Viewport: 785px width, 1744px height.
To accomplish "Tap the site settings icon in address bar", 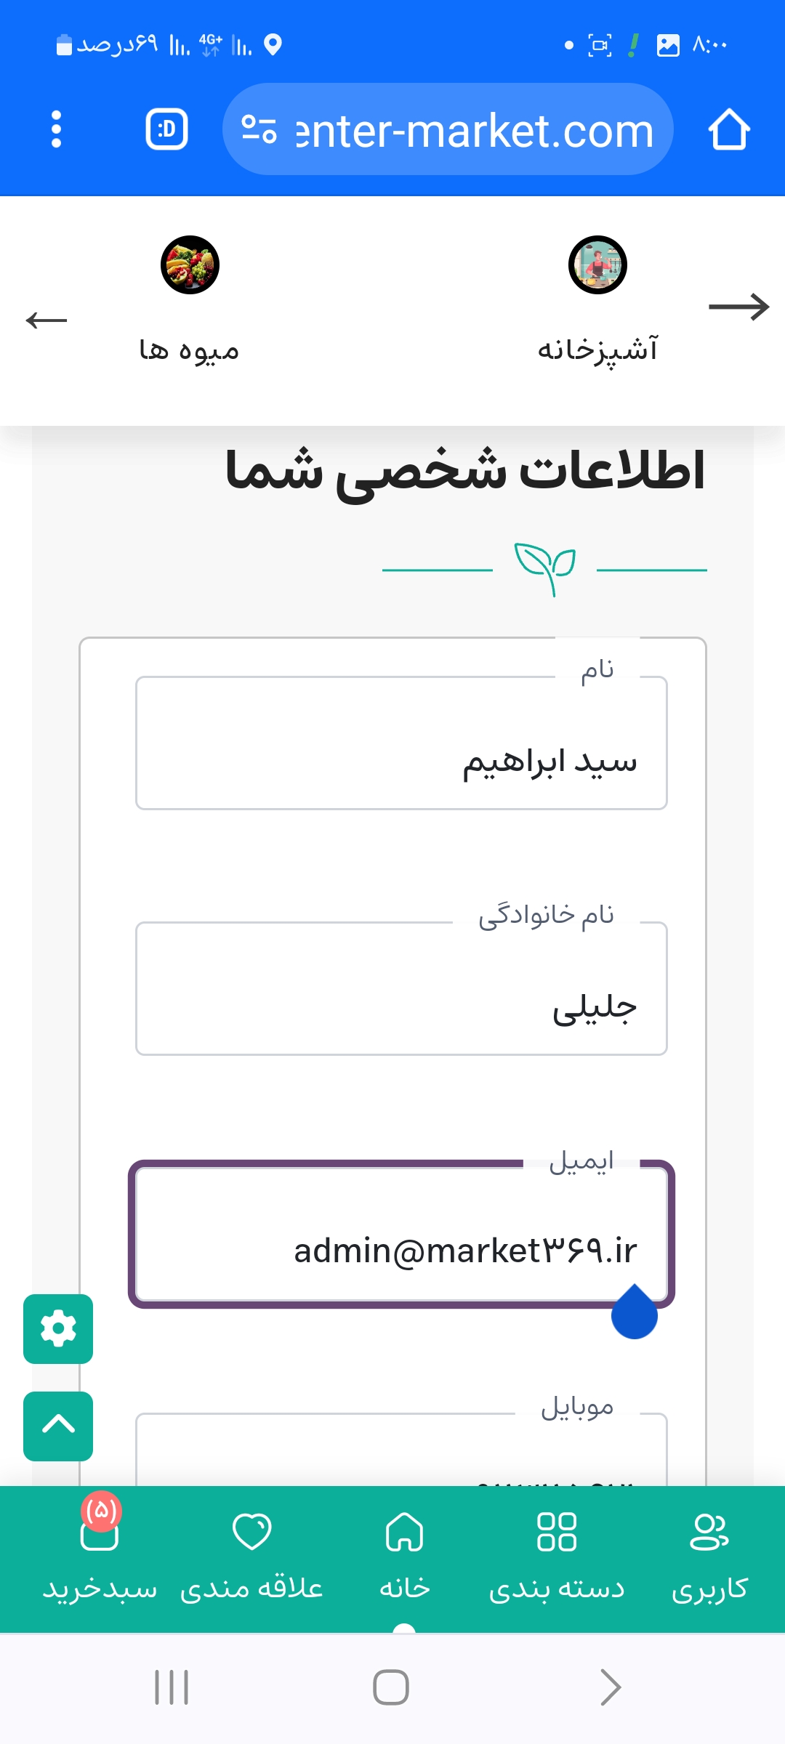I will click(x=259, y=129).
